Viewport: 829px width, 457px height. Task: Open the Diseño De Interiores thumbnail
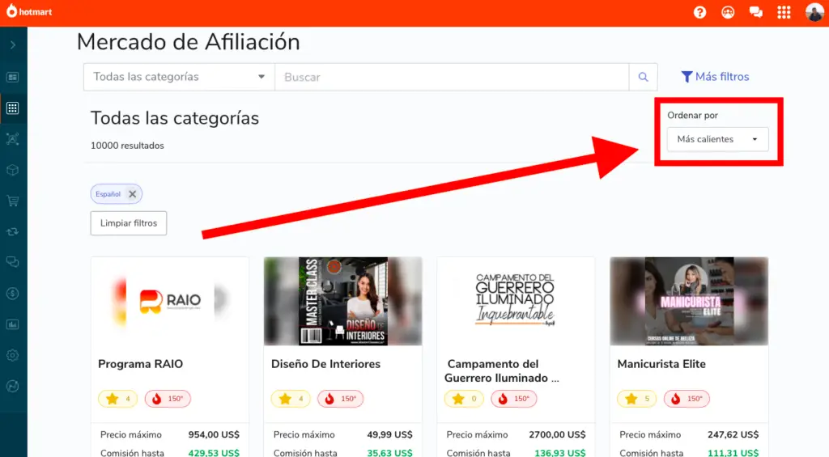[x=342, y=301]
